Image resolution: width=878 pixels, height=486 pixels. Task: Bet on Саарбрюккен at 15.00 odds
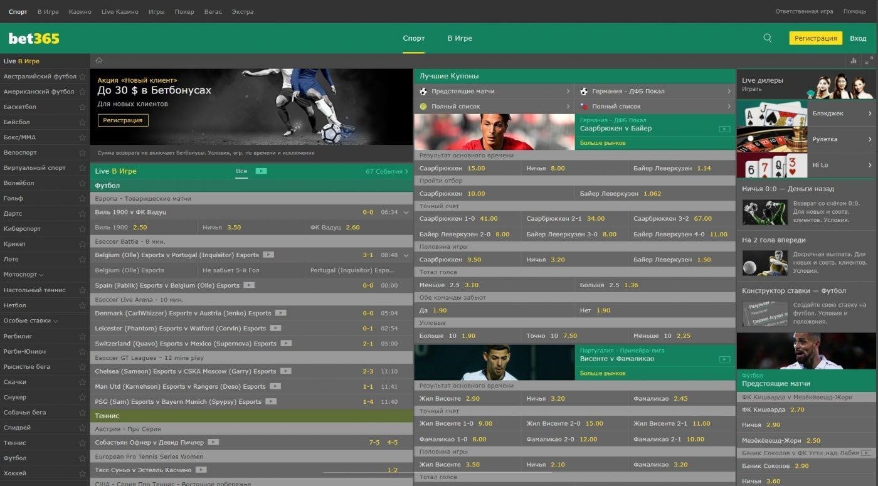(x=467, y=168)
